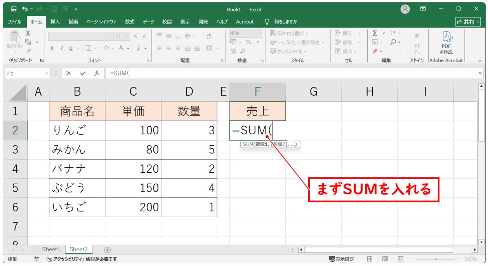Click the PDFを作成 Acrobat icon
Image resolution: width=488 pixels, height=266 pixels.
click(446, 43)
